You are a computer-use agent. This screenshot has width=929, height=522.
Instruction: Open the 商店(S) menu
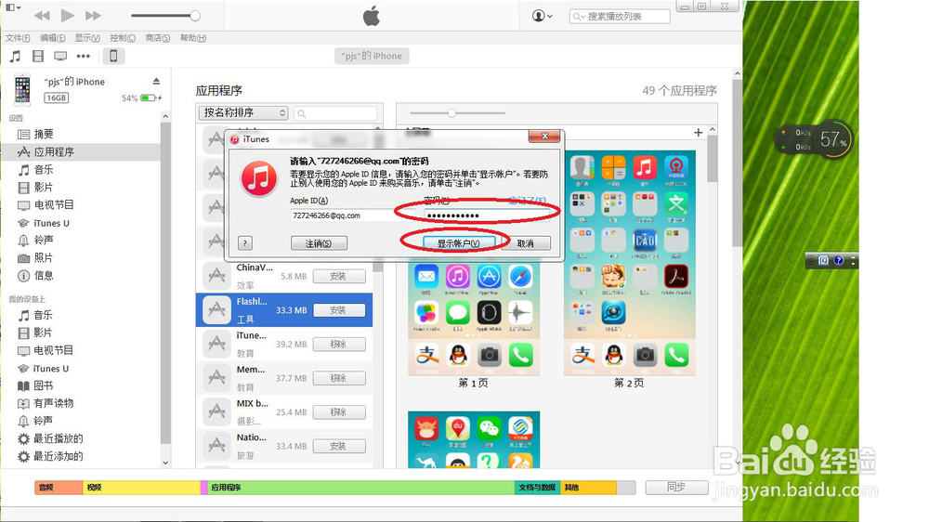pos(158,38)
